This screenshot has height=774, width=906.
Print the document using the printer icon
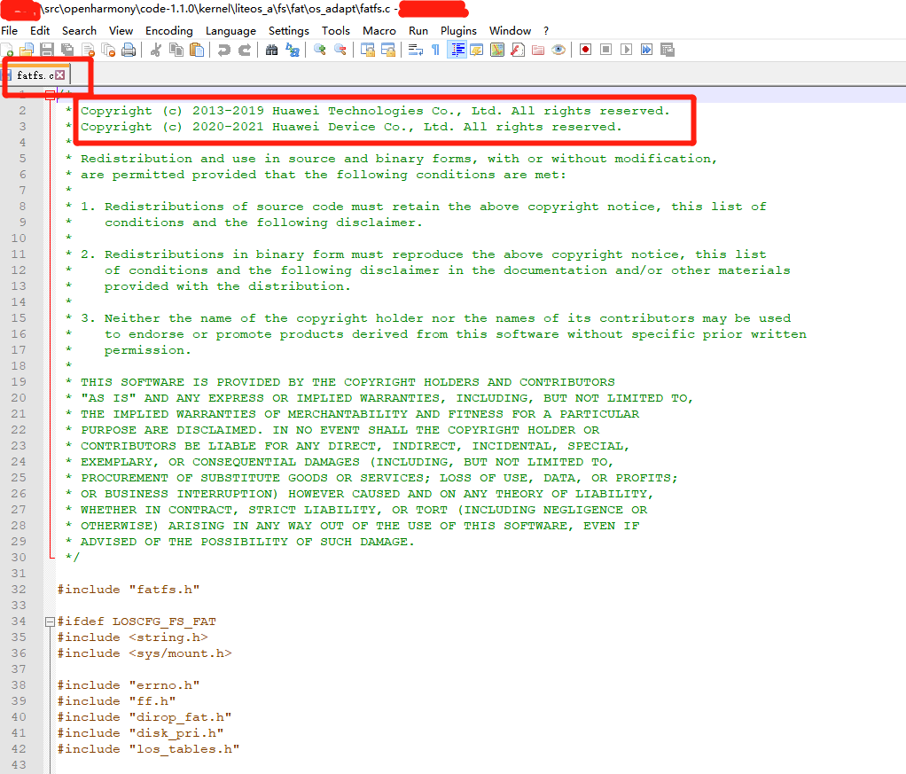click(x=129, y=50)
